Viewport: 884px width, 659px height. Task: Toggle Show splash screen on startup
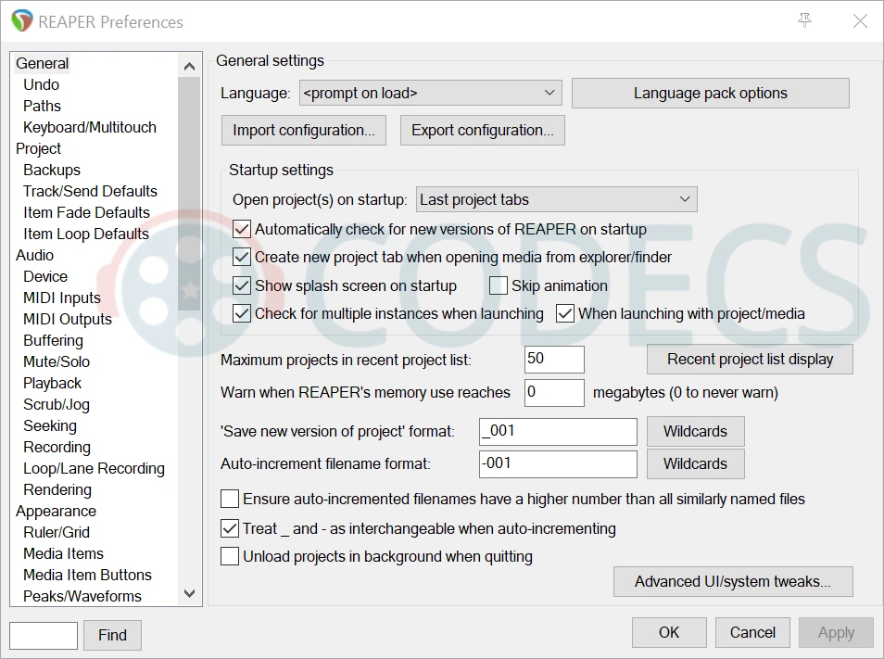[x=242, y=285]
